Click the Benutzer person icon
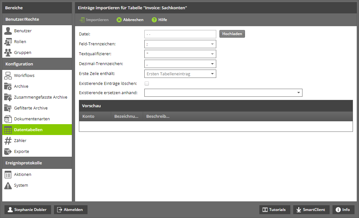 tap(8, 31)
